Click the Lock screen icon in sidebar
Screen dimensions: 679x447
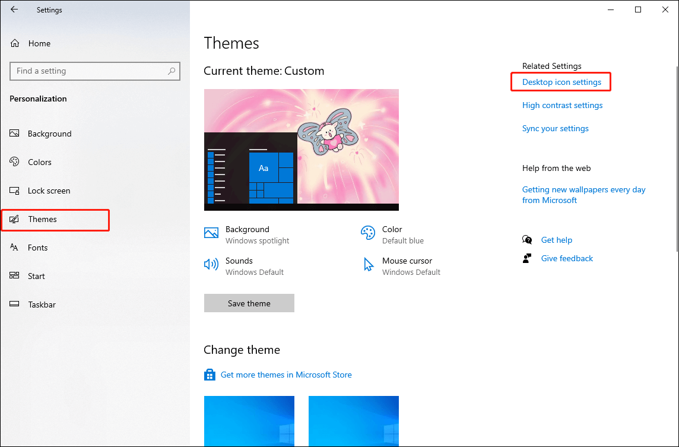(14, 191)
